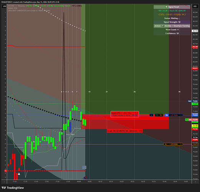Click Fib time zone marker 34

134,92
